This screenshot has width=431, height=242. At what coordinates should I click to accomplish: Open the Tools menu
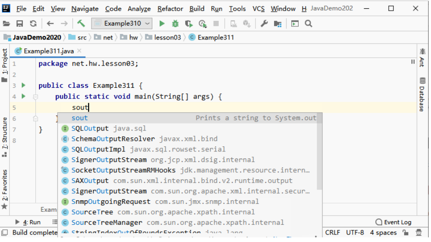pyautogui.click(x=237, y=9)
